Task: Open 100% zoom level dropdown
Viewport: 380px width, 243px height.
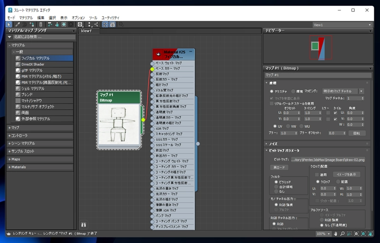Action: click(323, 234)
